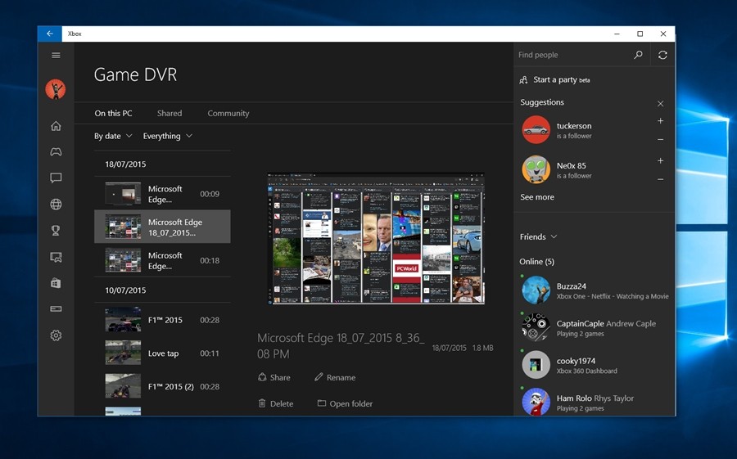Expand the By date sort dropdown
737x459 pixels.
pos(113,136)
